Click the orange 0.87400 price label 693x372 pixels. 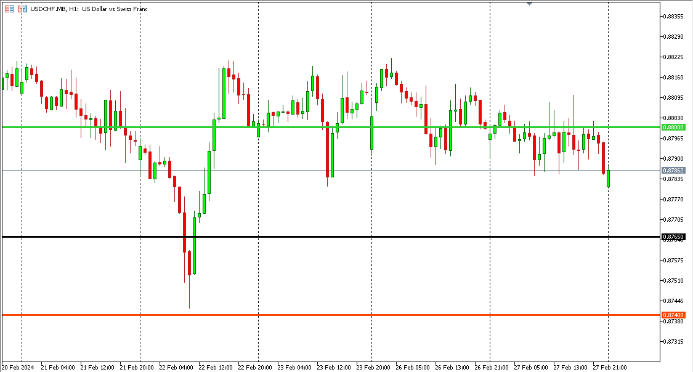(x=673, y=315)
